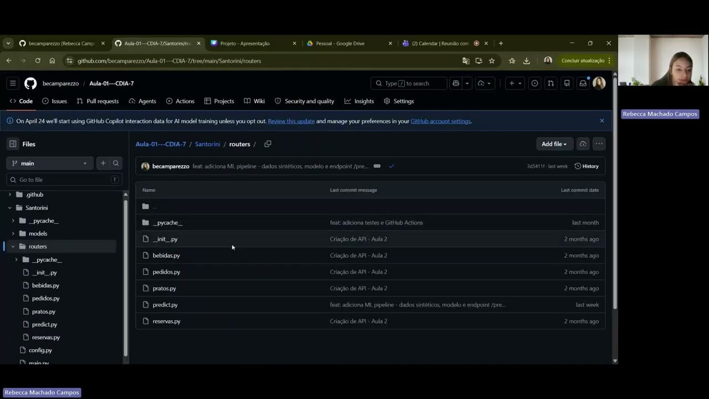Dismiss the Copilot data notice banner
The width and height of the screenshot is (709, 399).
tap(602, 121)
